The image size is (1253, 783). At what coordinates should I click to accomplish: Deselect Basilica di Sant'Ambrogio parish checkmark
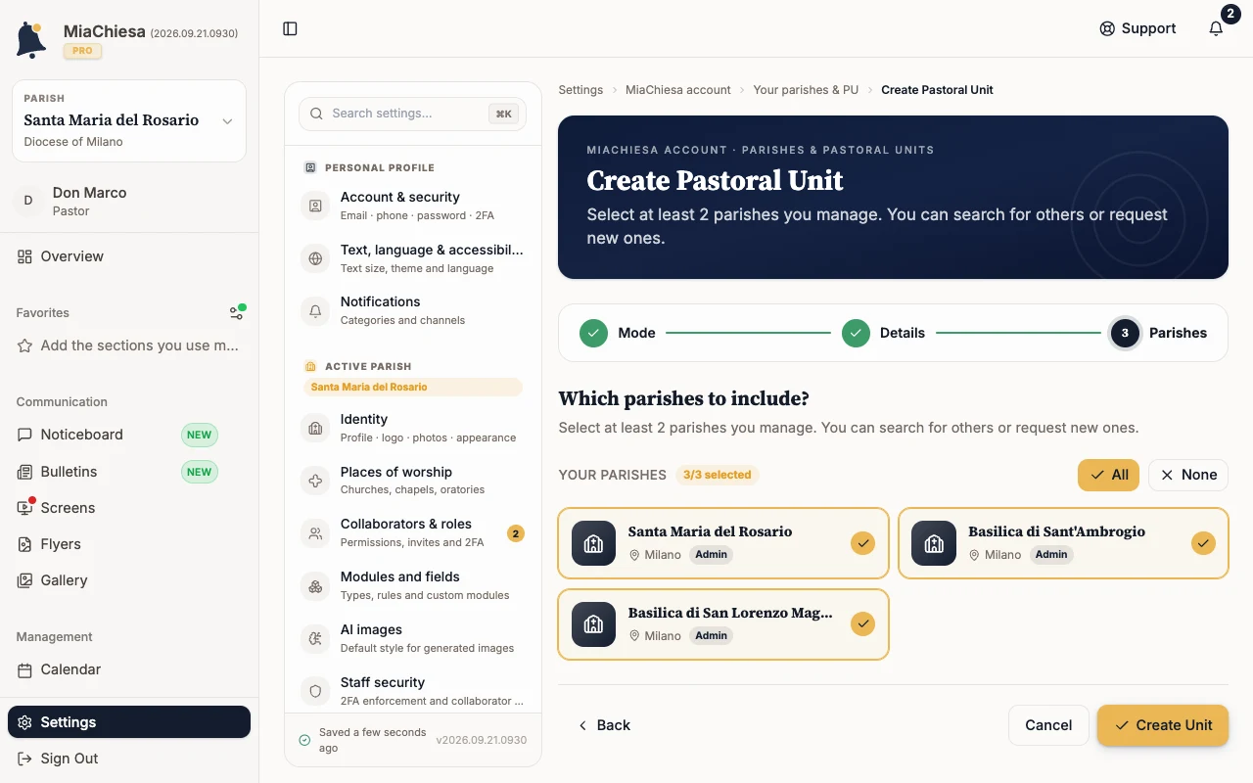tap(1203, 542)
